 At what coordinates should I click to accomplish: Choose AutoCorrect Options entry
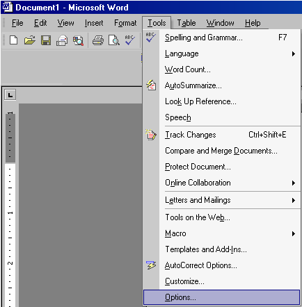[x=221, y=265]
